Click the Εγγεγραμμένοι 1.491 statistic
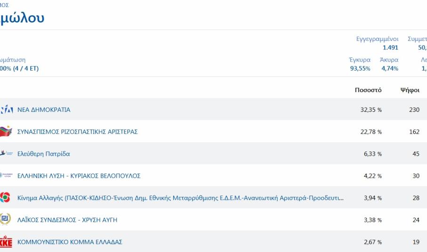Image resolution: width=427 pixels, height=252 pixels. click(377, 43)
